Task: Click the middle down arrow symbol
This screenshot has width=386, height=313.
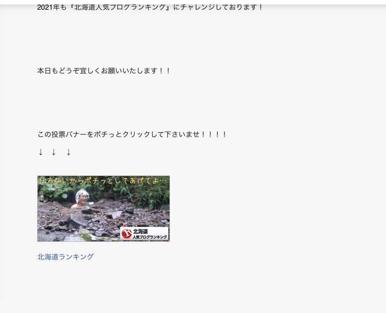Action: coord(54,152)
